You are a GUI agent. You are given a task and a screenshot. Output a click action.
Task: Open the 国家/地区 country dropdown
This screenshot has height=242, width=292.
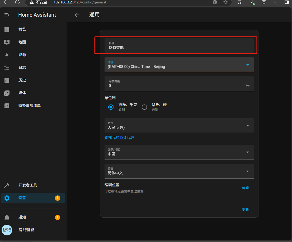coord(247,152)
